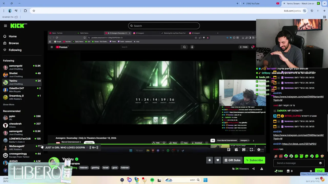Viewport: 328px width, 184px height.
Task: Click the gaming tag
Action: click(x=95, y=168)
